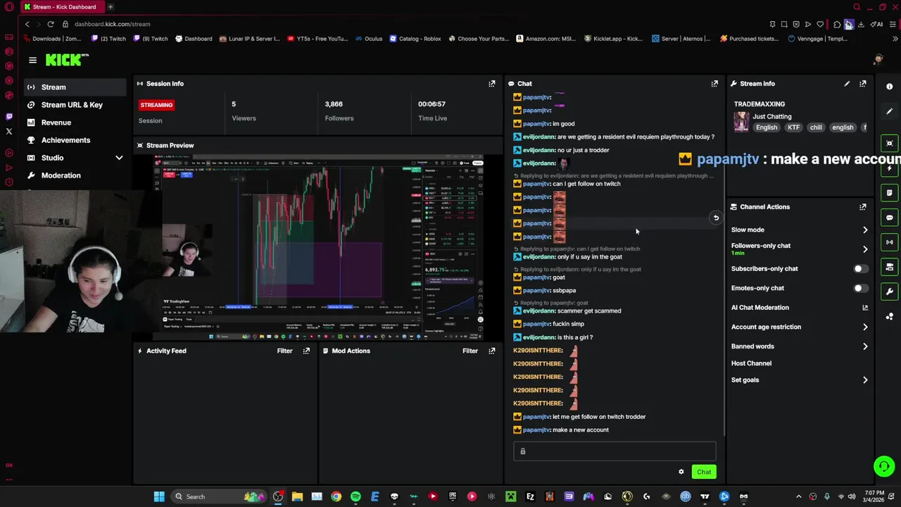Click the chat message input field
This screenshot has width=901, height=507.
point(615,451)
